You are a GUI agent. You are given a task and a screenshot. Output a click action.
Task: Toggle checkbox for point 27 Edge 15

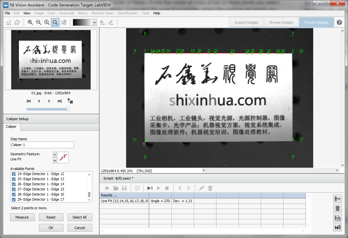click(x=14, y=189)
